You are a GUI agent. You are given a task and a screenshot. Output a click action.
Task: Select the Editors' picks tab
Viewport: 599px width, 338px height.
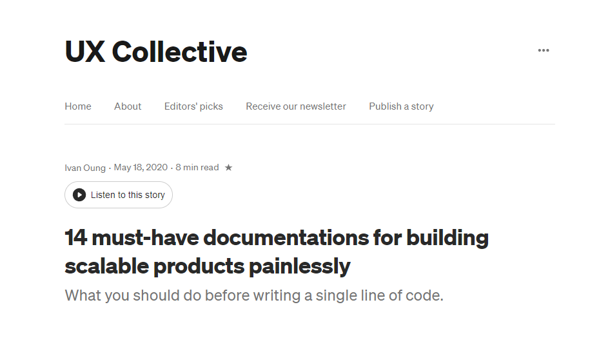point(193,106)
